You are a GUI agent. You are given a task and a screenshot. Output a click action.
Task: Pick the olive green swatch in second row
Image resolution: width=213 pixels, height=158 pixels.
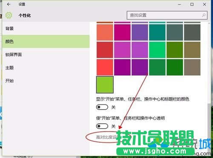coord(175,50)
